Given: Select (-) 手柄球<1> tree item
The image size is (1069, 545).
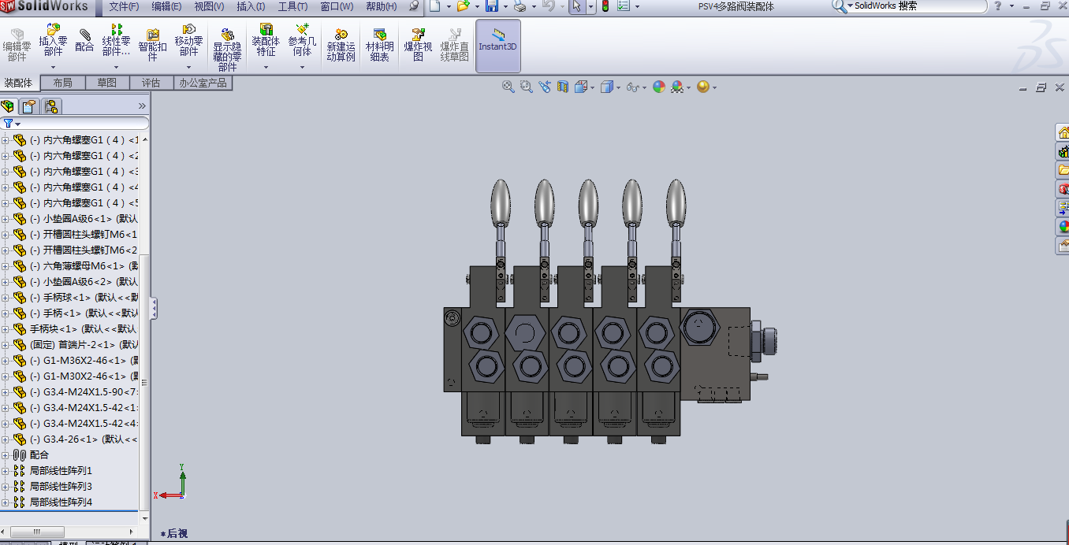Looking at the screenshot, I should pos(84,298).
